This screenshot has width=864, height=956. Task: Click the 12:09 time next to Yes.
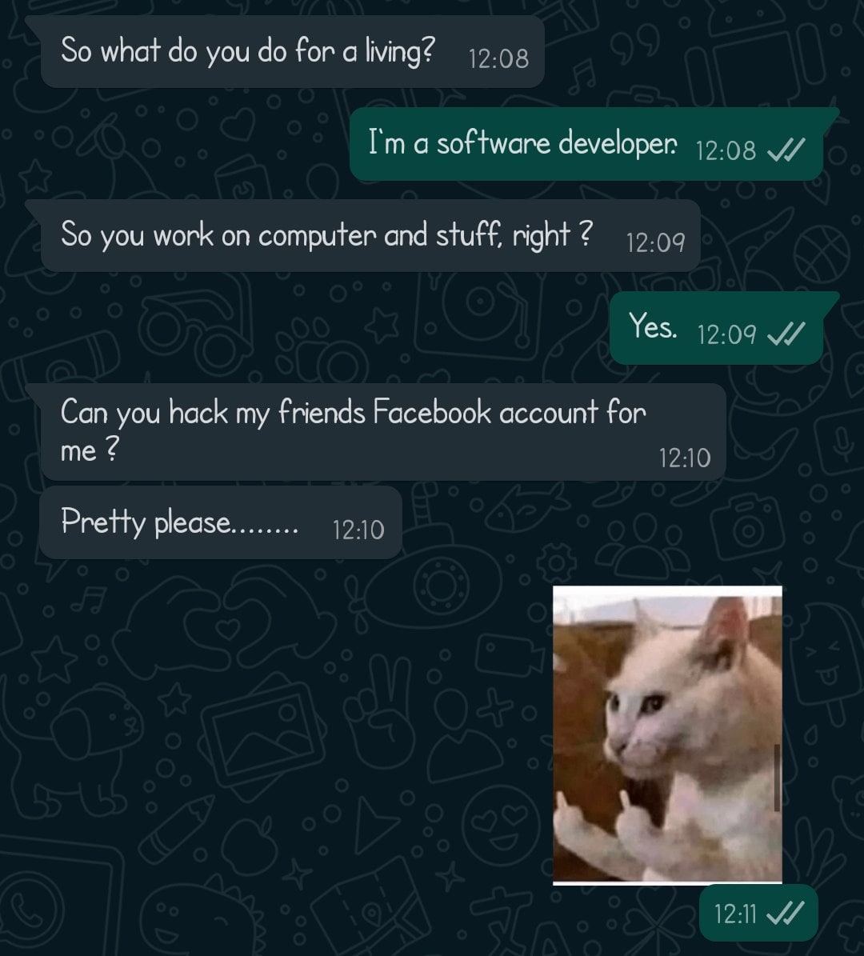726,335
